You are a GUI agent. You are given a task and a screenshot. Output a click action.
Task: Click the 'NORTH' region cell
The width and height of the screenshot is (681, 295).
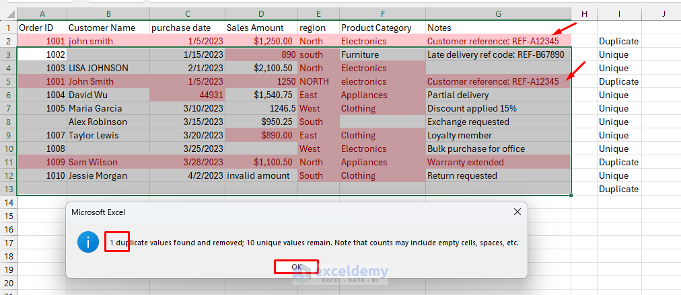pyautogui.click(x=318, y=81)
